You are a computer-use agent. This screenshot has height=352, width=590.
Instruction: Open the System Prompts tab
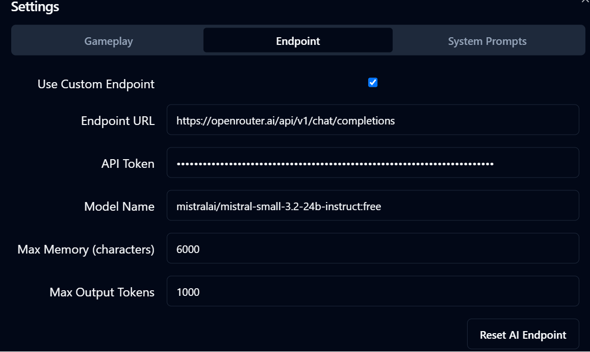(x=487, y=41)
